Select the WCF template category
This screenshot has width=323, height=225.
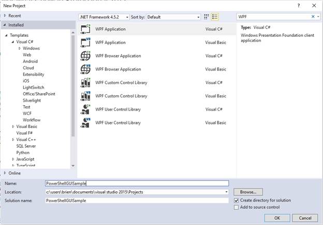pos(27,114)
